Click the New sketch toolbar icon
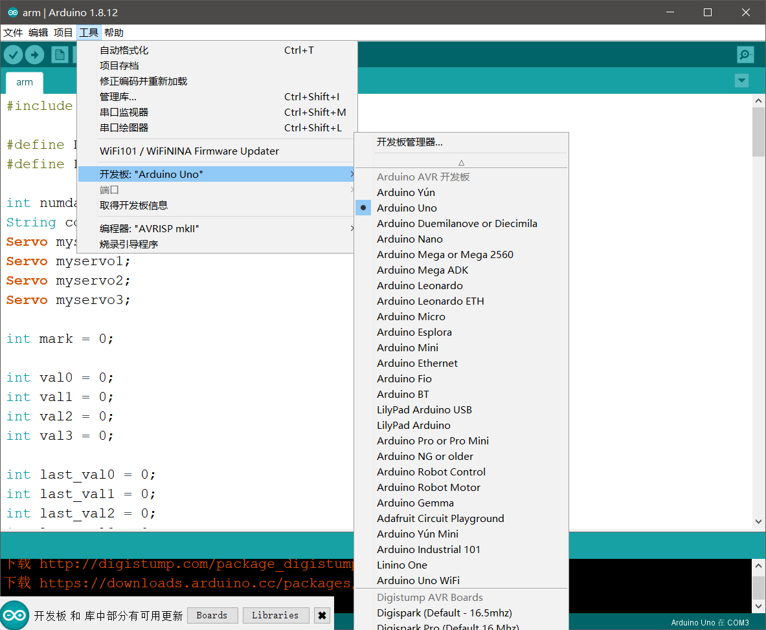 [60, 54]
